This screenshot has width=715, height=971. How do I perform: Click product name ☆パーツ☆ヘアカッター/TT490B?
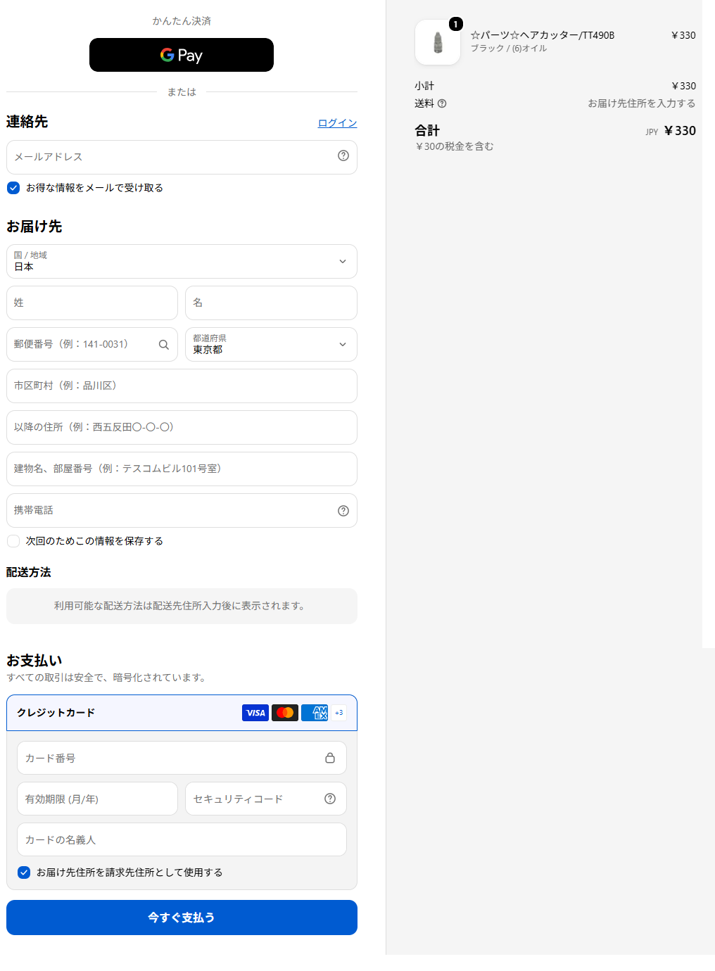point(543,35)
